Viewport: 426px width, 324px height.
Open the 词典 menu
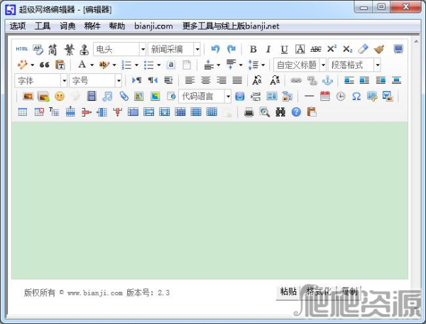67,26
